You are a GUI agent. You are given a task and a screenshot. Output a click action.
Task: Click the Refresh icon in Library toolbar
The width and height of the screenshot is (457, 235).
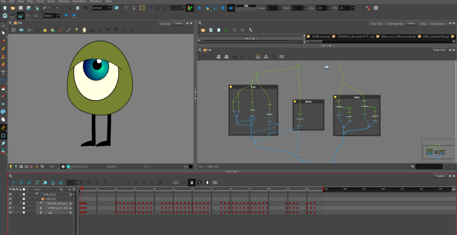(226, 29)
